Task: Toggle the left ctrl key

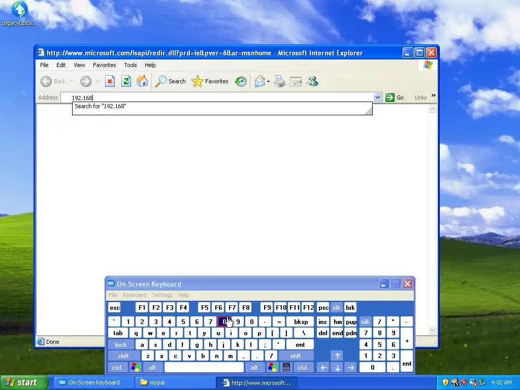Action: [117, 368]
